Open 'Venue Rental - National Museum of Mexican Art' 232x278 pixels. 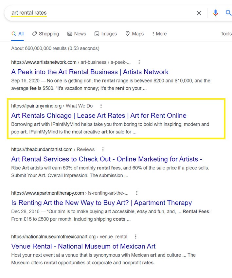click(83, 246)
